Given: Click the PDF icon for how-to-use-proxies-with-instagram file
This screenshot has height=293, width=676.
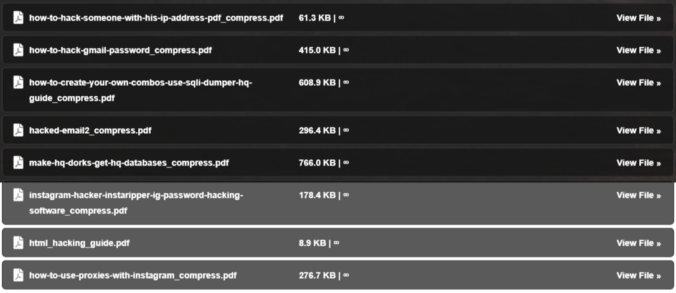Looking at the screenshot, I should (x=19, y=275).
